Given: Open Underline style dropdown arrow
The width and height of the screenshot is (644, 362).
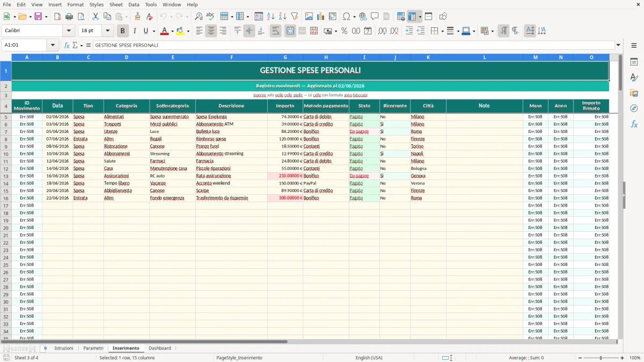Looking at the screenshot, I should tap(153, 31).
